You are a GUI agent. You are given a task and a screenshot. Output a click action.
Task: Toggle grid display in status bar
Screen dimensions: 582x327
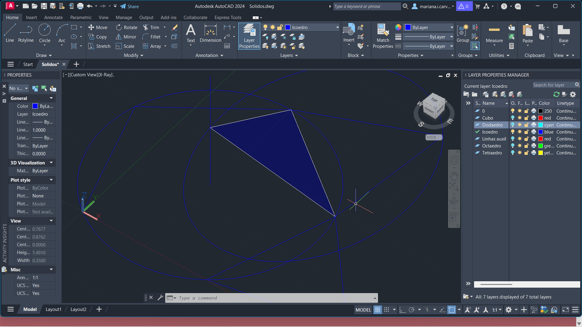point(377,310)
